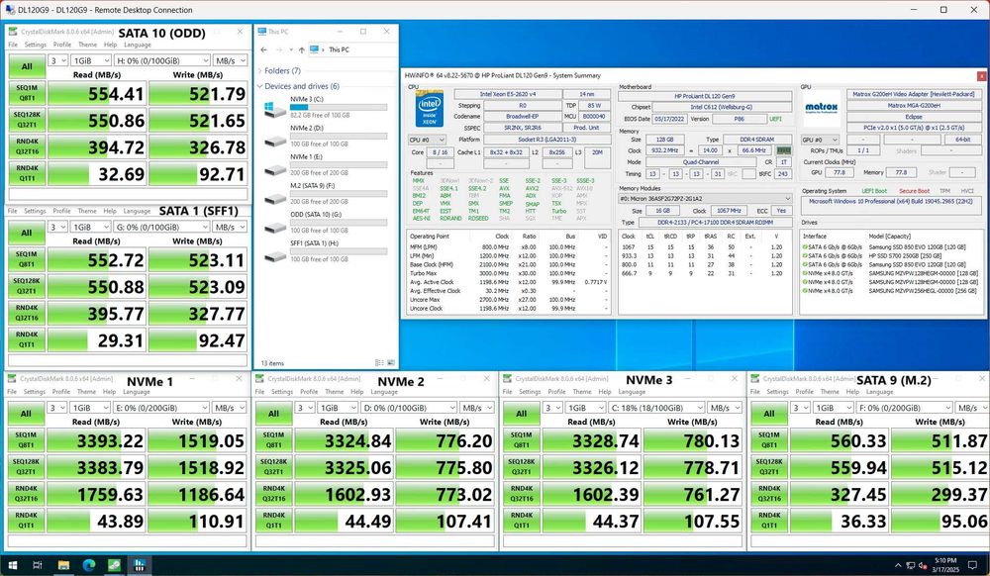Run SEQ128K Q32T1 test in NVMe 2 window
The image size is (990, 576).
(273, 467)
